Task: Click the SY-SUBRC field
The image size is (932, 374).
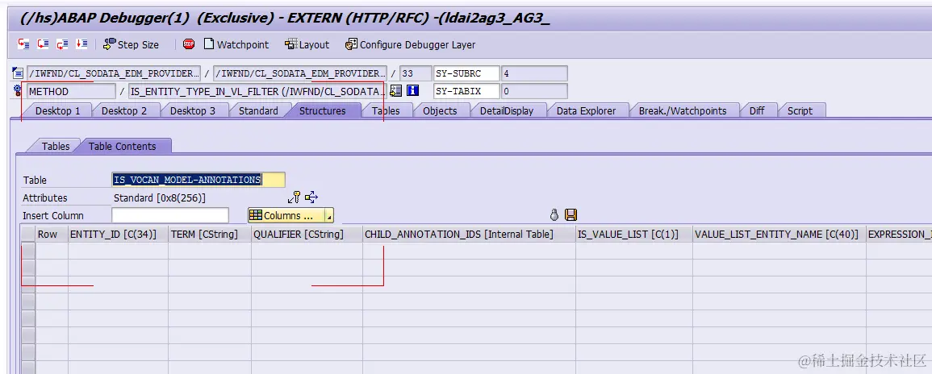Action: point(466,73)
